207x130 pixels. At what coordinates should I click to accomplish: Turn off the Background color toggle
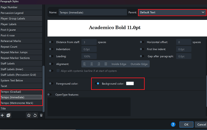click(x=97, y=83)
